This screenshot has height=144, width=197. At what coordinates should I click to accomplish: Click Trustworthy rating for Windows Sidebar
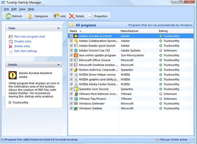171,108
